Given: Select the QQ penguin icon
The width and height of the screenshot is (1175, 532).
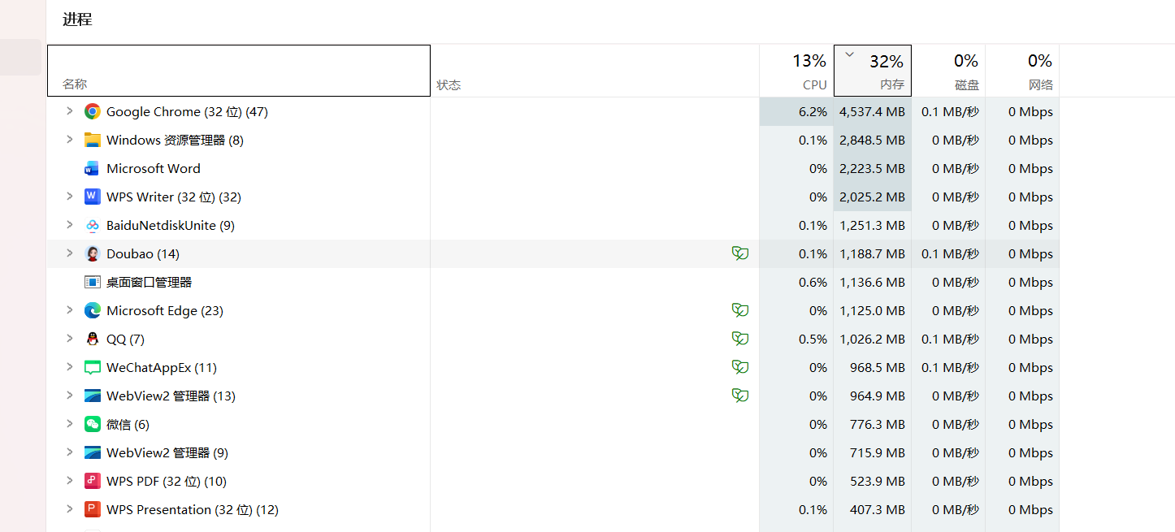Looking at the screenshot, I should pyautogui.click(x=93, y=339).
